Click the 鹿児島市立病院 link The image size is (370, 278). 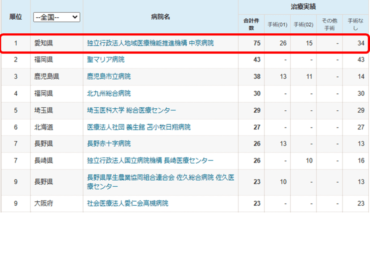[109, 76]
